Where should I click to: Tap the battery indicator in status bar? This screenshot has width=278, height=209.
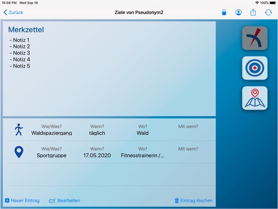pos(273,3)
